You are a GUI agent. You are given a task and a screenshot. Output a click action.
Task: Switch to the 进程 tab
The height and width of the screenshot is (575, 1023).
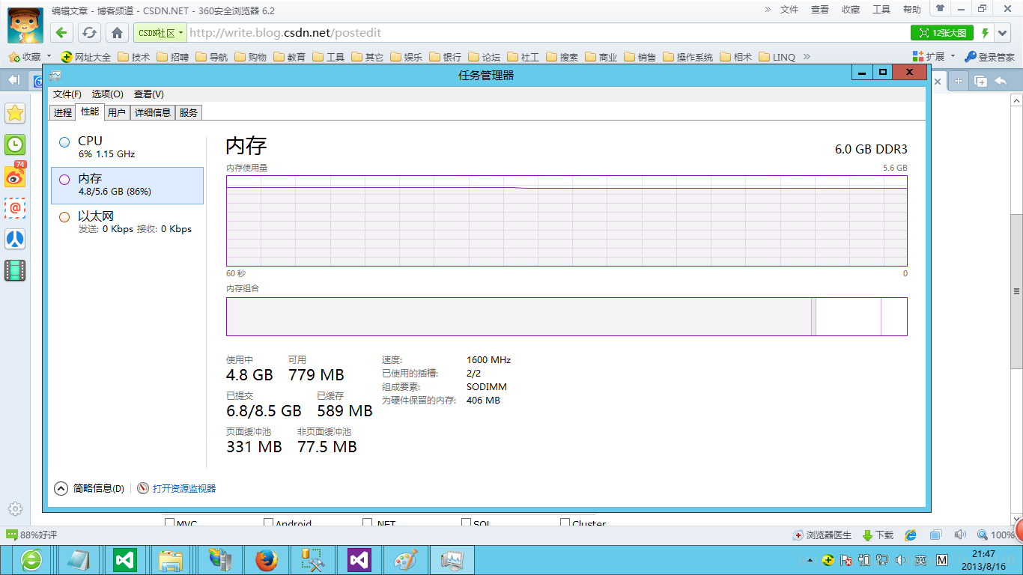click(63, 112)
